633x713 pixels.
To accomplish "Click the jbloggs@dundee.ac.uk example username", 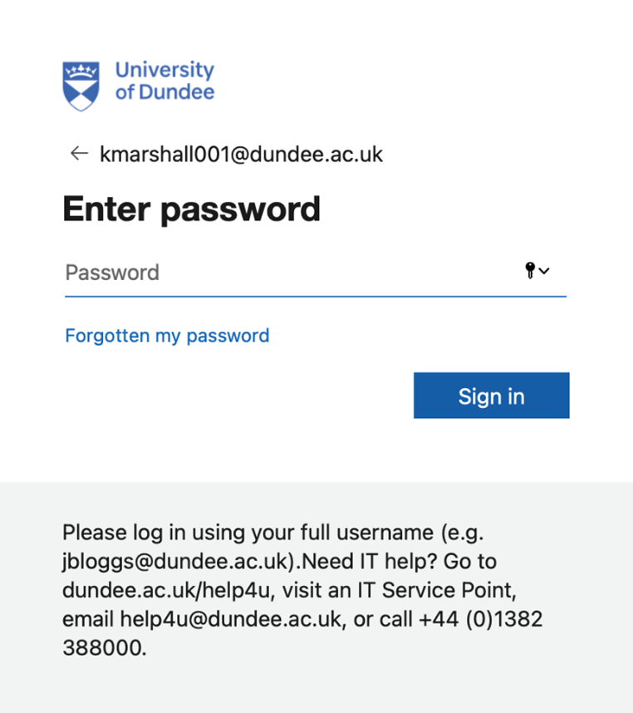I will click(x=179, y=562).
